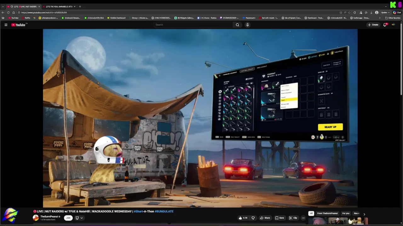
Task: Open the Paramount+ bookmark
Action: [249, 18]
